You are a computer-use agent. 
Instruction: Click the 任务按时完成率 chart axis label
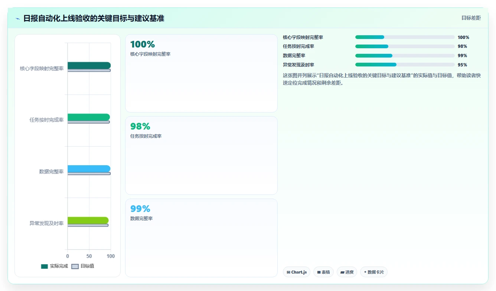point(46,120)
